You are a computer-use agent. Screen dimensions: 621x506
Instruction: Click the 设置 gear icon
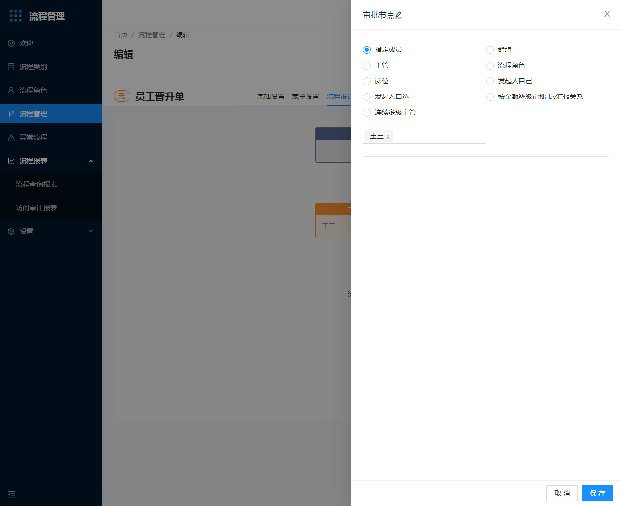[x=11, y=231]
